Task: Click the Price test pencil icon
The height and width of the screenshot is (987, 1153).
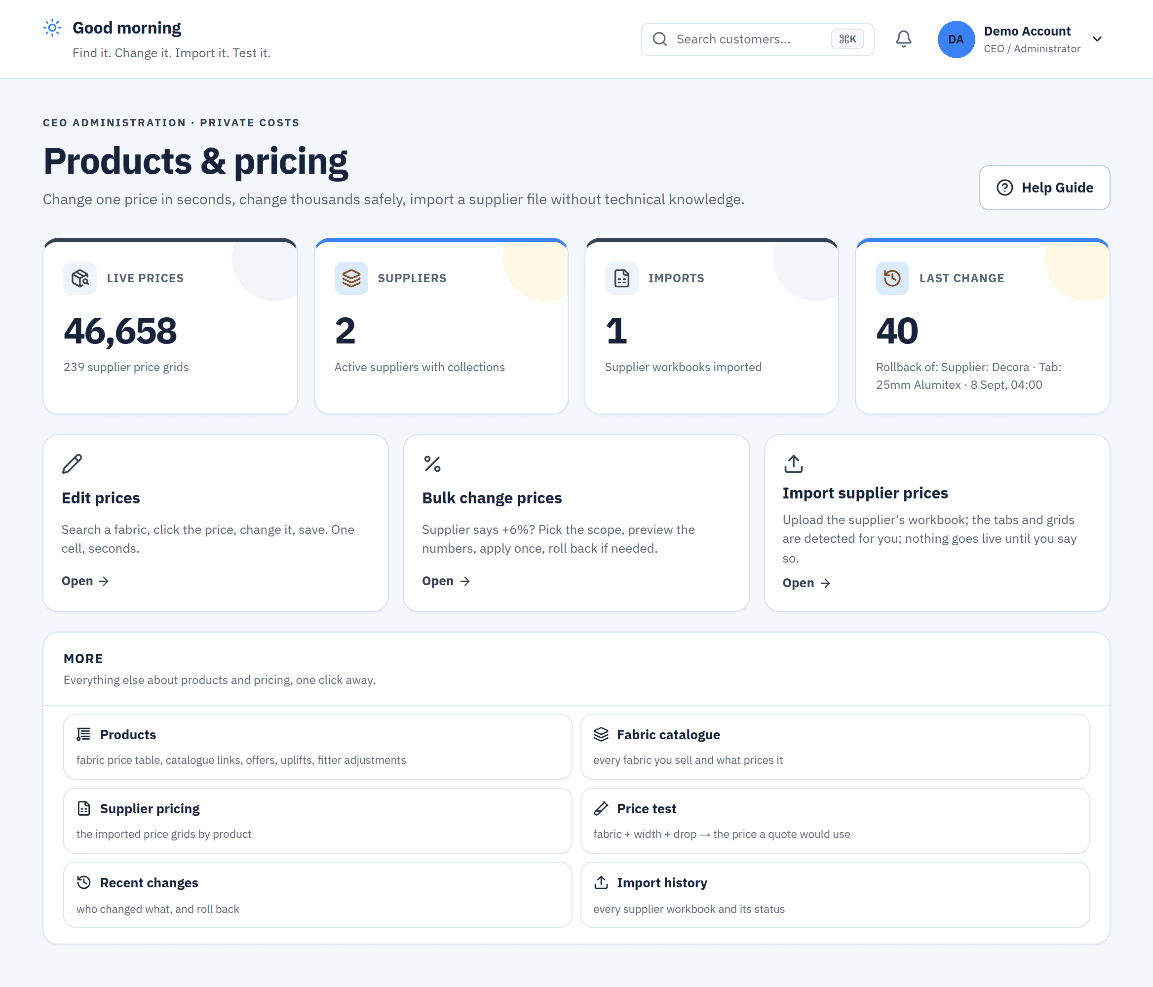Action: 601,808
